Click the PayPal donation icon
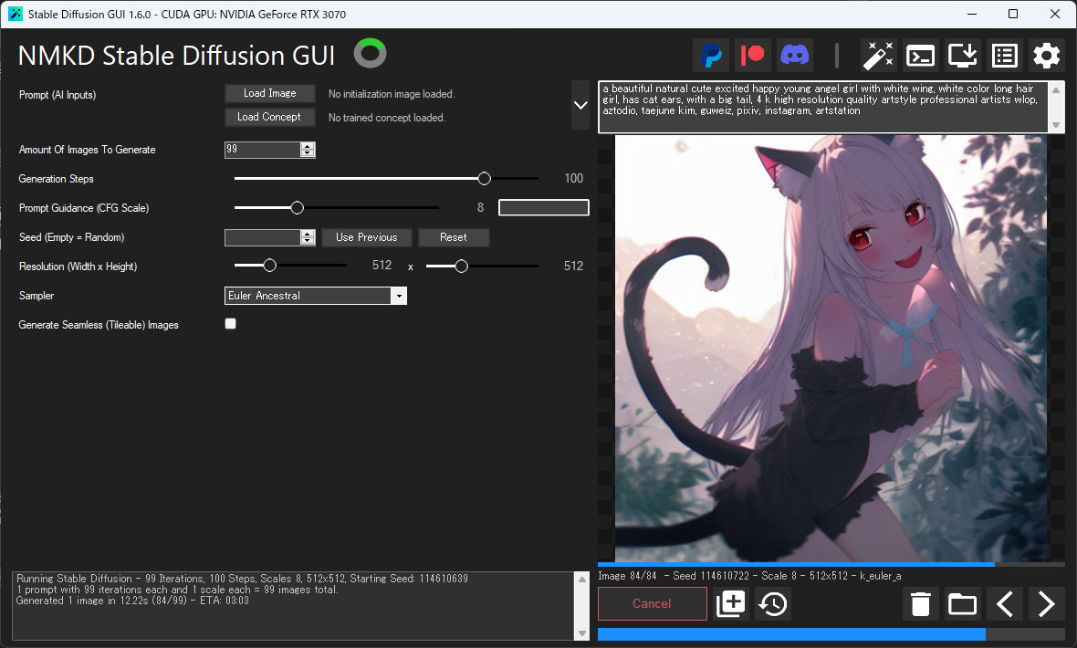1077x648 pixels. click(x=711, y=55)
